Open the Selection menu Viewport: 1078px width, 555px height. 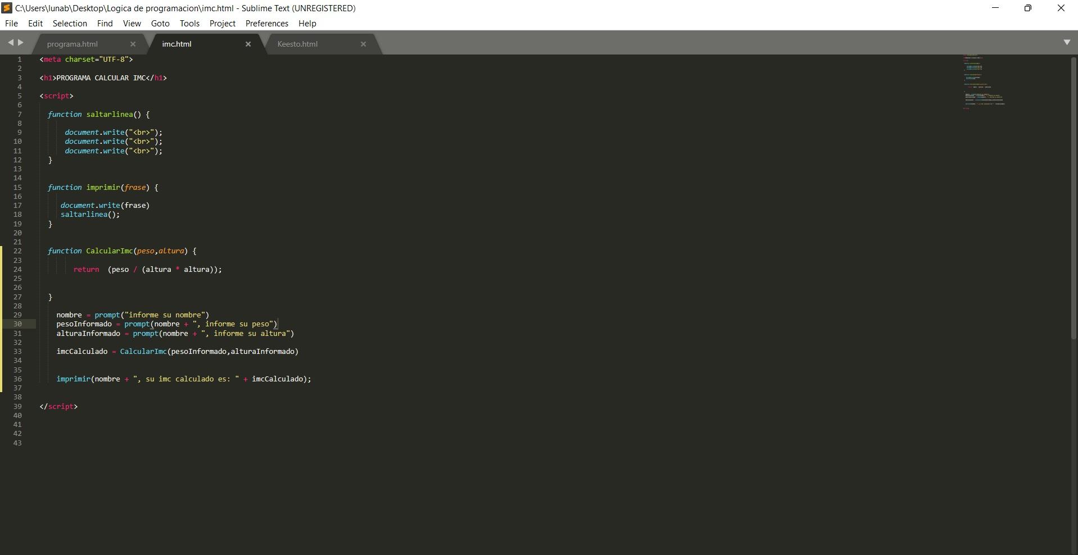70,24
